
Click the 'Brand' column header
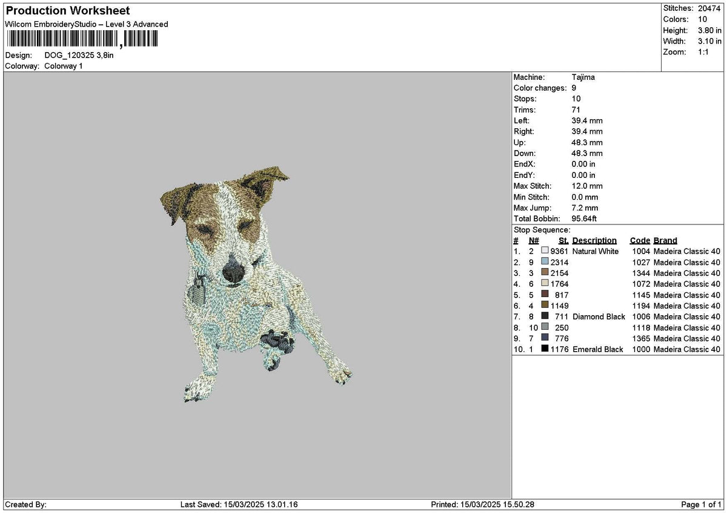[x=665, y=241]
